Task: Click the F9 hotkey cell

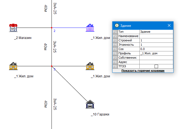Action: 115,66
